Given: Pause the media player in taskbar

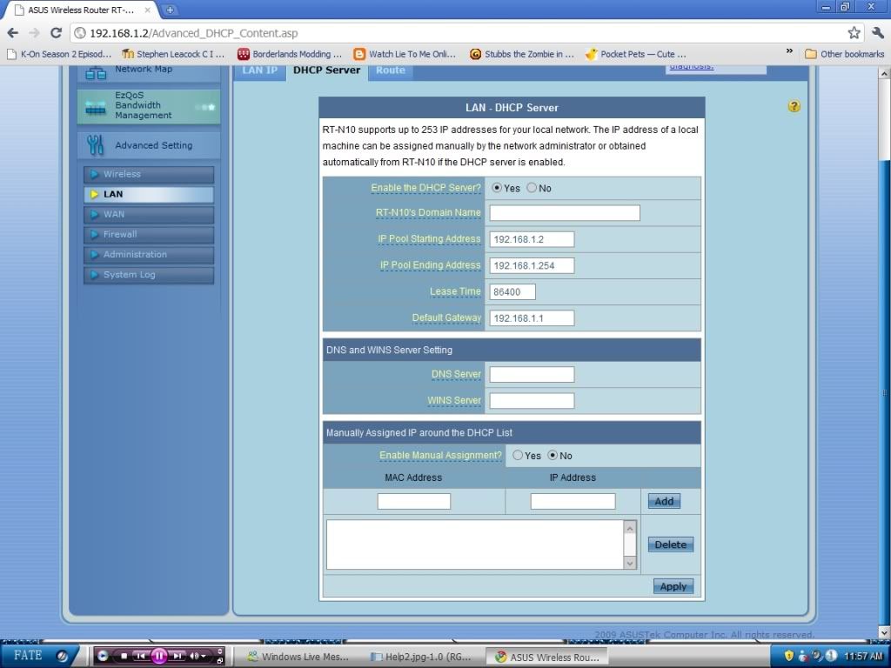Looking at the screenshot, I should click(x=159, y=656).
